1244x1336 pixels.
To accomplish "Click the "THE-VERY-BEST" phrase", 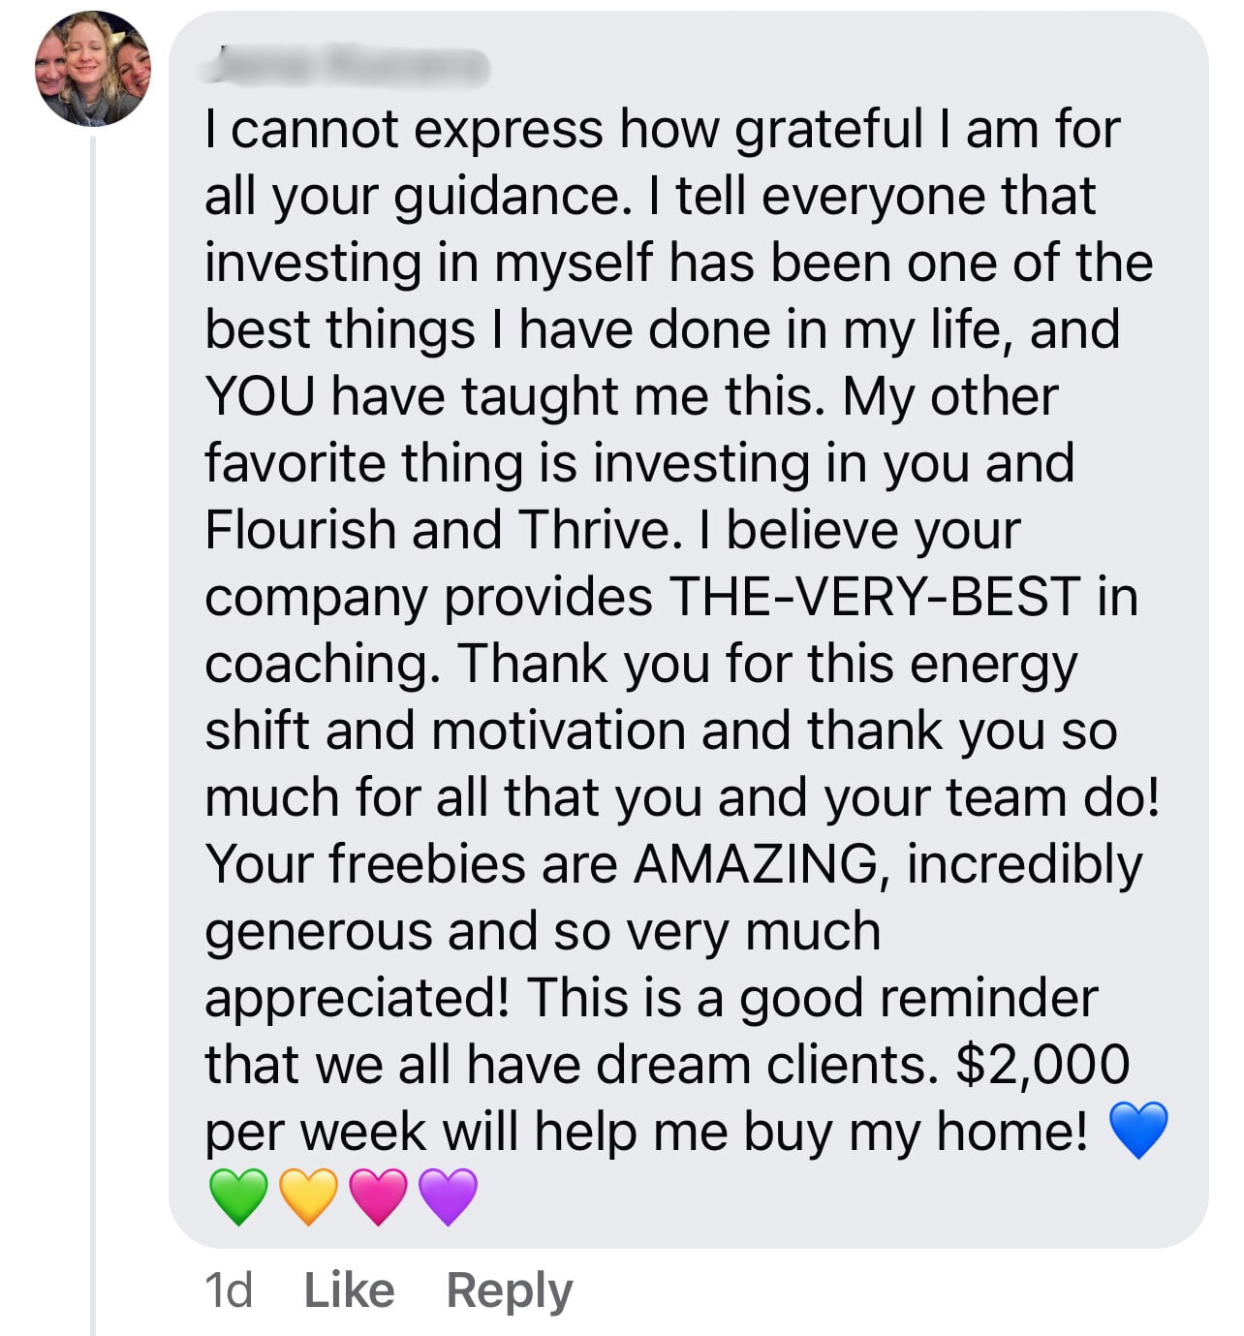I will (x=875, y=597).
